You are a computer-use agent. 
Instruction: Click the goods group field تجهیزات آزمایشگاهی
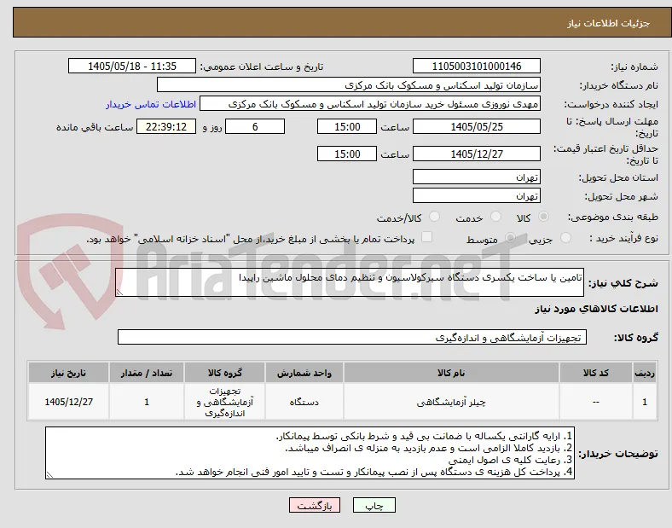[x=352, y=337]
